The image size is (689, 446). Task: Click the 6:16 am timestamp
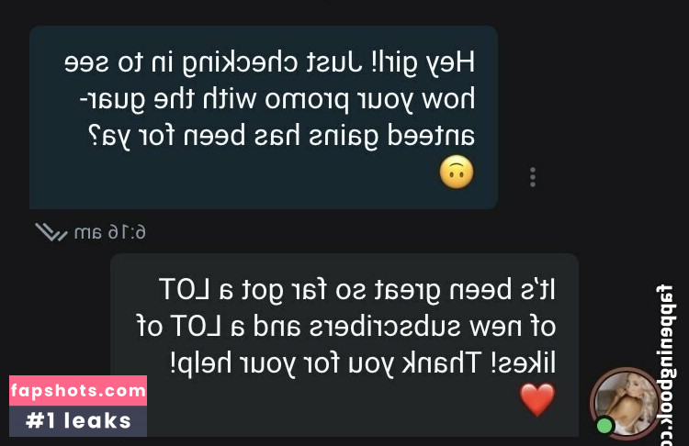click(110, 232)
